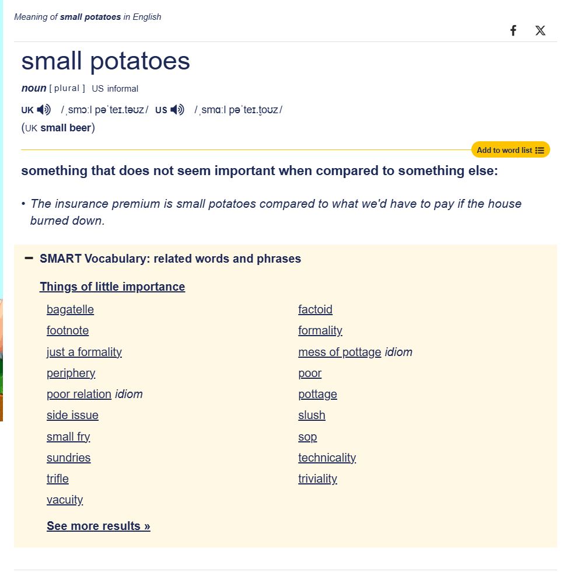
Task: Open the 'small beer' UK variant link
Action: (65, 128)
